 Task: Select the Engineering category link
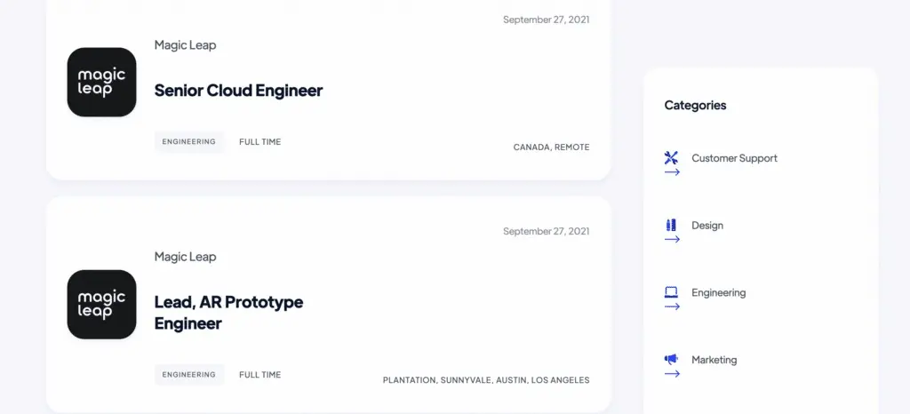point(718,293)
